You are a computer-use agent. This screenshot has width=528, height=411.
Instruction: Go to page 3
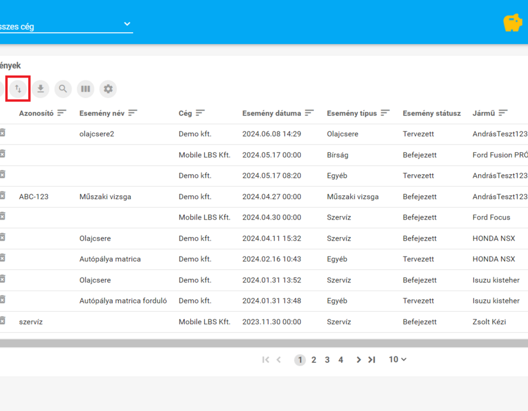tap(327, 360)
